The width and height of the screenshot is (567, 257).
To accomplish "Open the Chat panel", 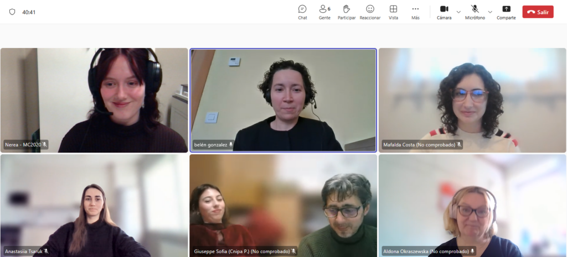I will click(x=302, y=12).
